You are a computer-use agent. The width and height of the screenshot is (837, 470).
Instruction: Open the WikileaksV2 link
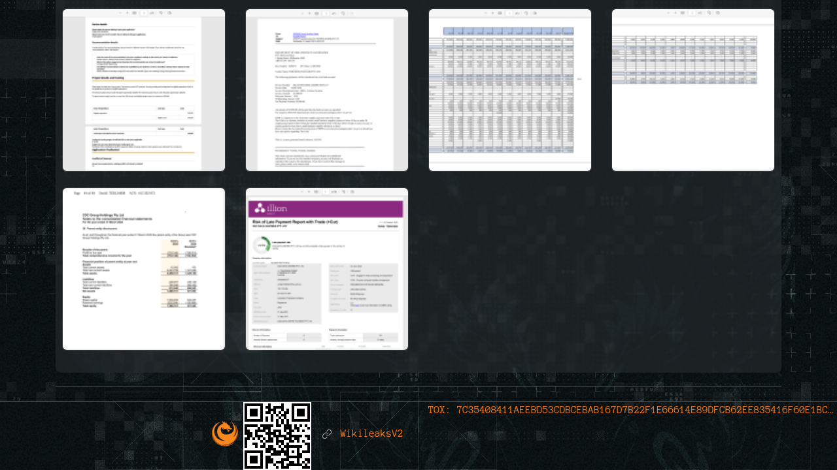coord(371,434)
